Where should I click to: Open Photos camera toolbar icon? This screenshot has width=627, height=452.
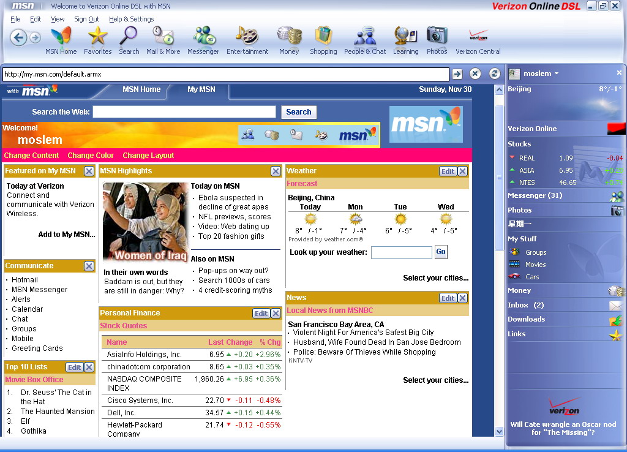437,38
